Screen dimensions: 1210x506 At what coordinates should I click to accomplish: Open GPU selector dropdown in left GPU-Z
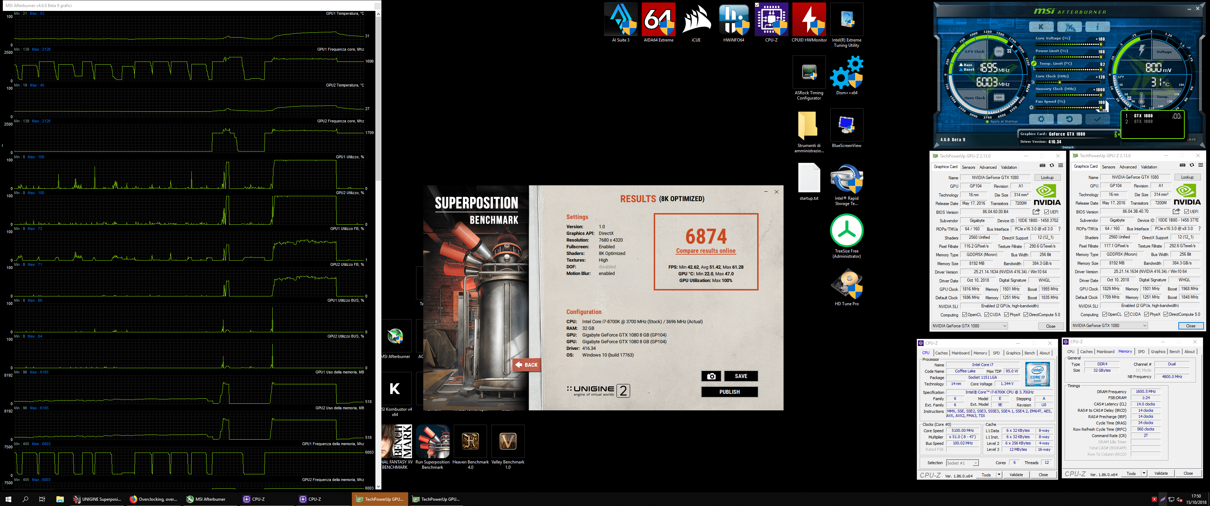(x=970, y=326)
